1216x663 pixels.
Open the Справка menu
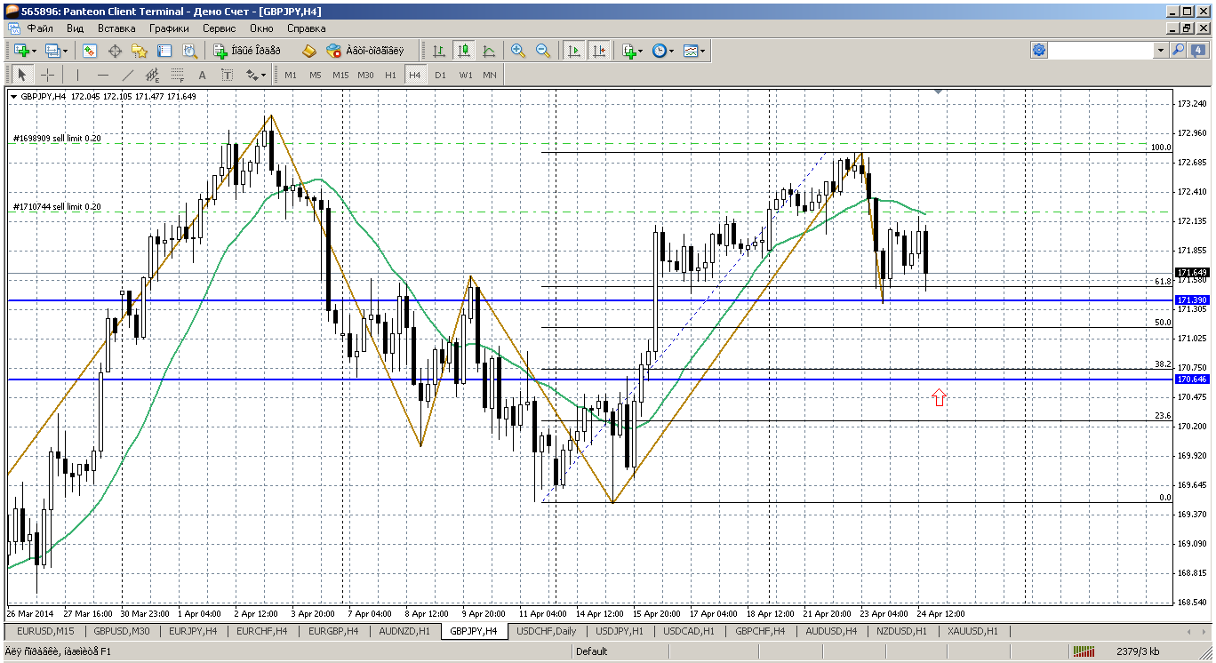[307, 28]
